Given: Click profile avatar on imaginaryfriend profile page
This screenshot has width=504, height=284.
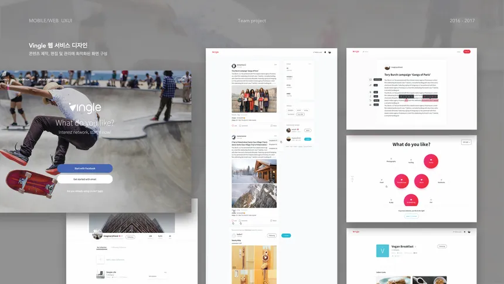Looking at the screenshot, I should pyautogui.click(x=97, y=234).
